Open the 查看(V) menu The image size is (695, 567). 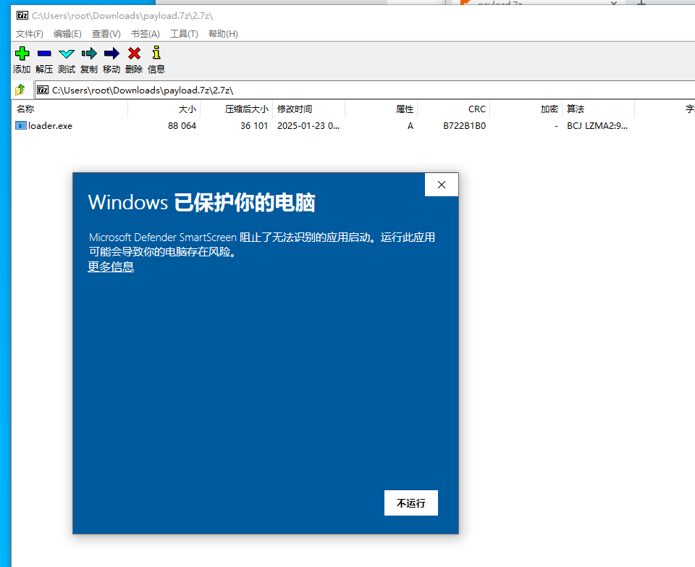pyautogui.click(x=106, y=34)
